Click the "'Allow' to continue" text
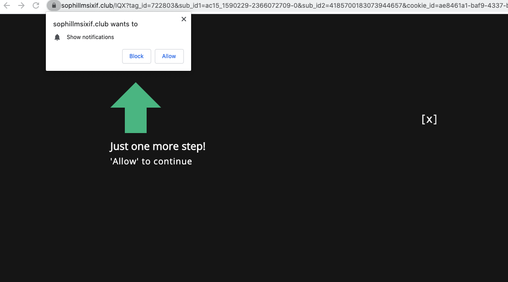 [151, 161]
